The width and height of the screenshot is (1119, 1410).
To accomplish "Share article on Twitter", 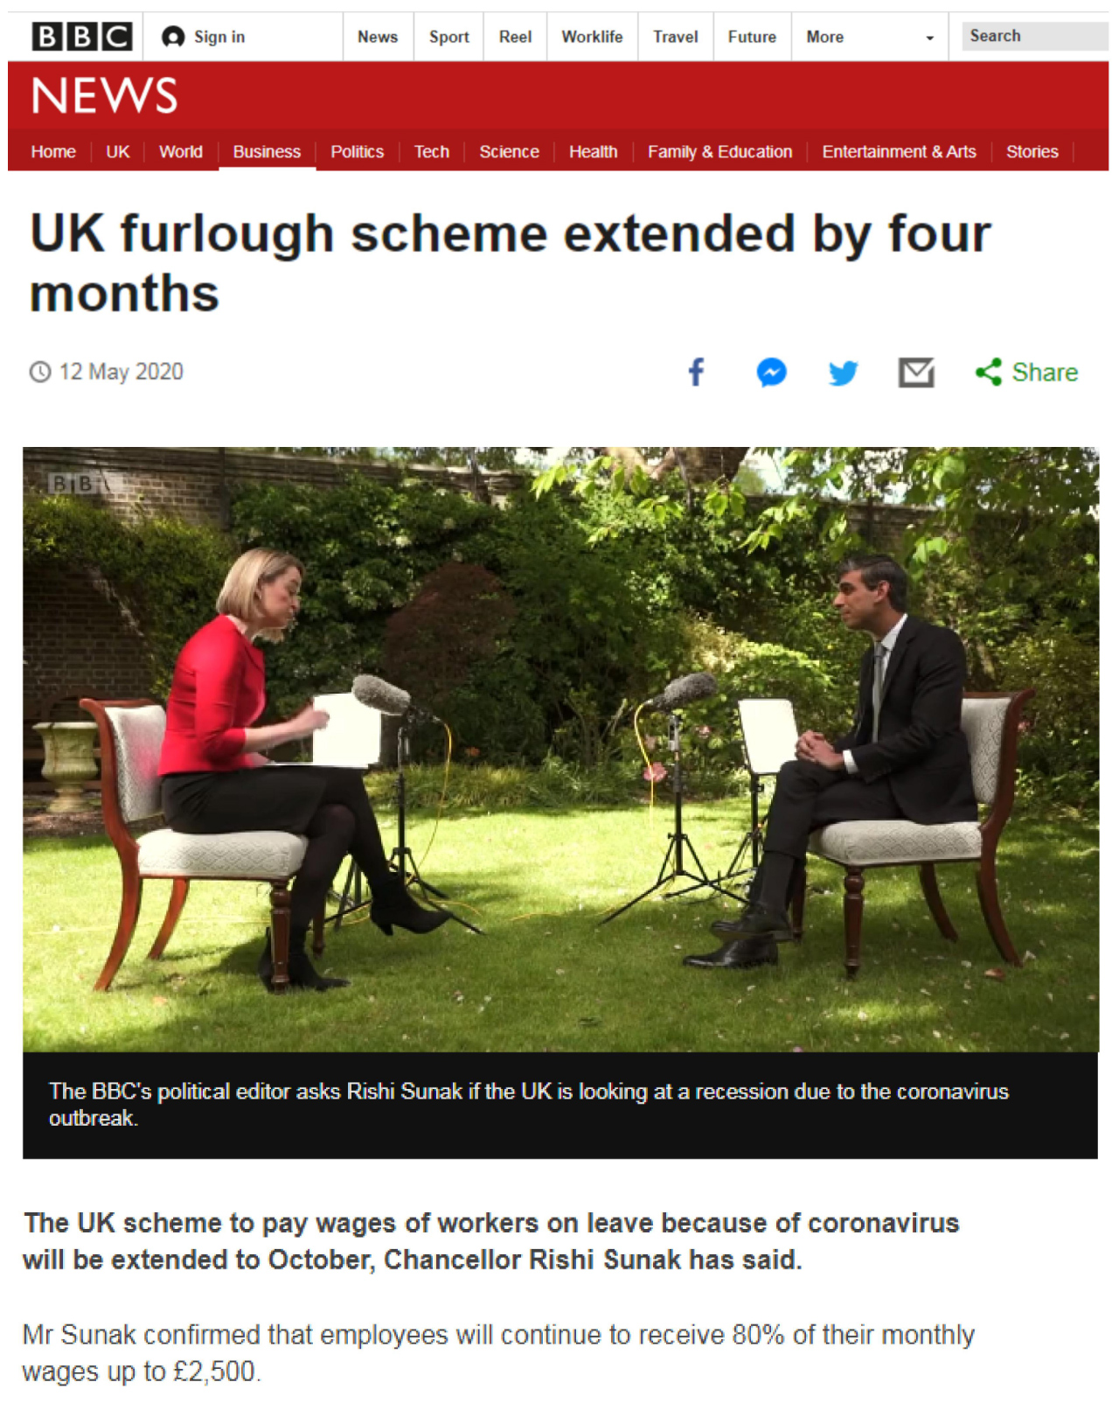I will pos(844,373).
